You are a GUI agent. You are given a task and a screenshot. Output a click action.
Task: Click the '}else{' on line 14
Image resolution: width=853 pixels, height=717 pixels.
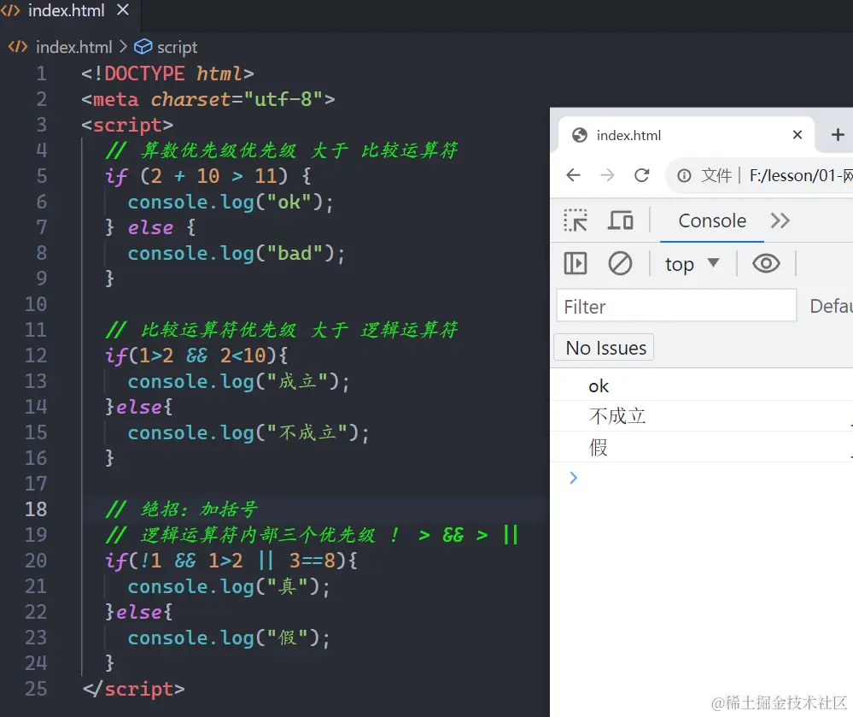click(x=138, y=407)
